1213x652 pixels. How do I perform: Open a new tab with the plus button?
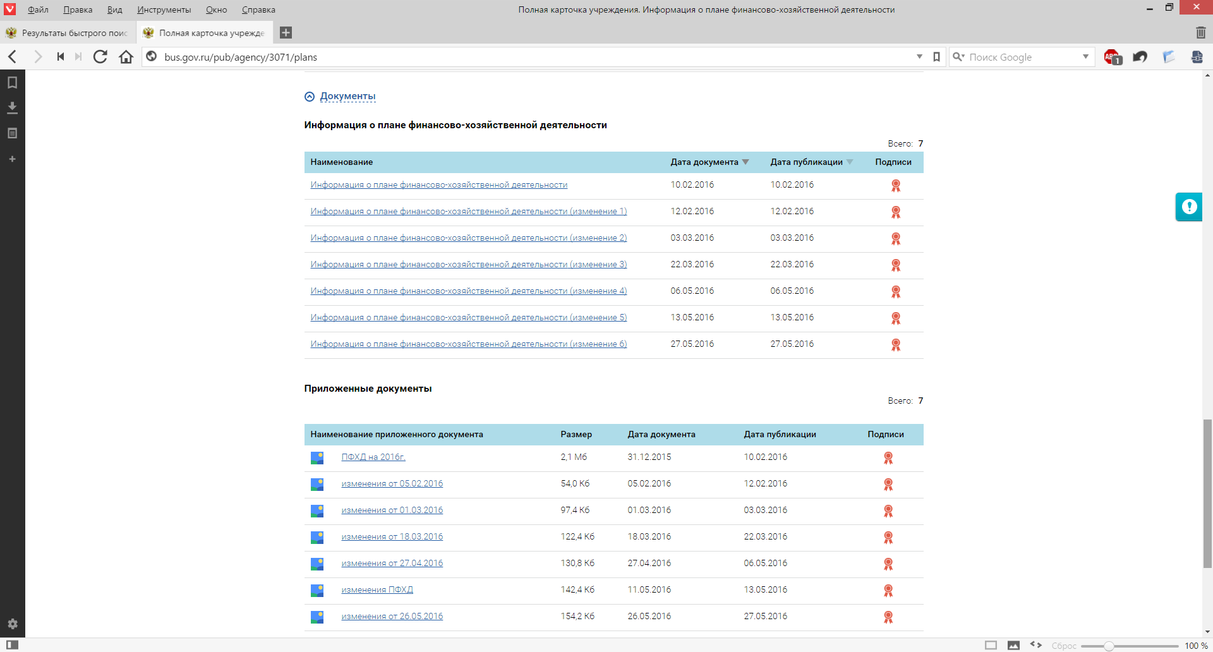(x=286, y=33)
